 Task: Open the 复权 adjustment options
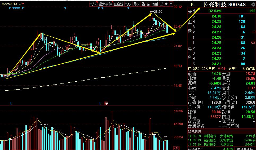point(136,4)
